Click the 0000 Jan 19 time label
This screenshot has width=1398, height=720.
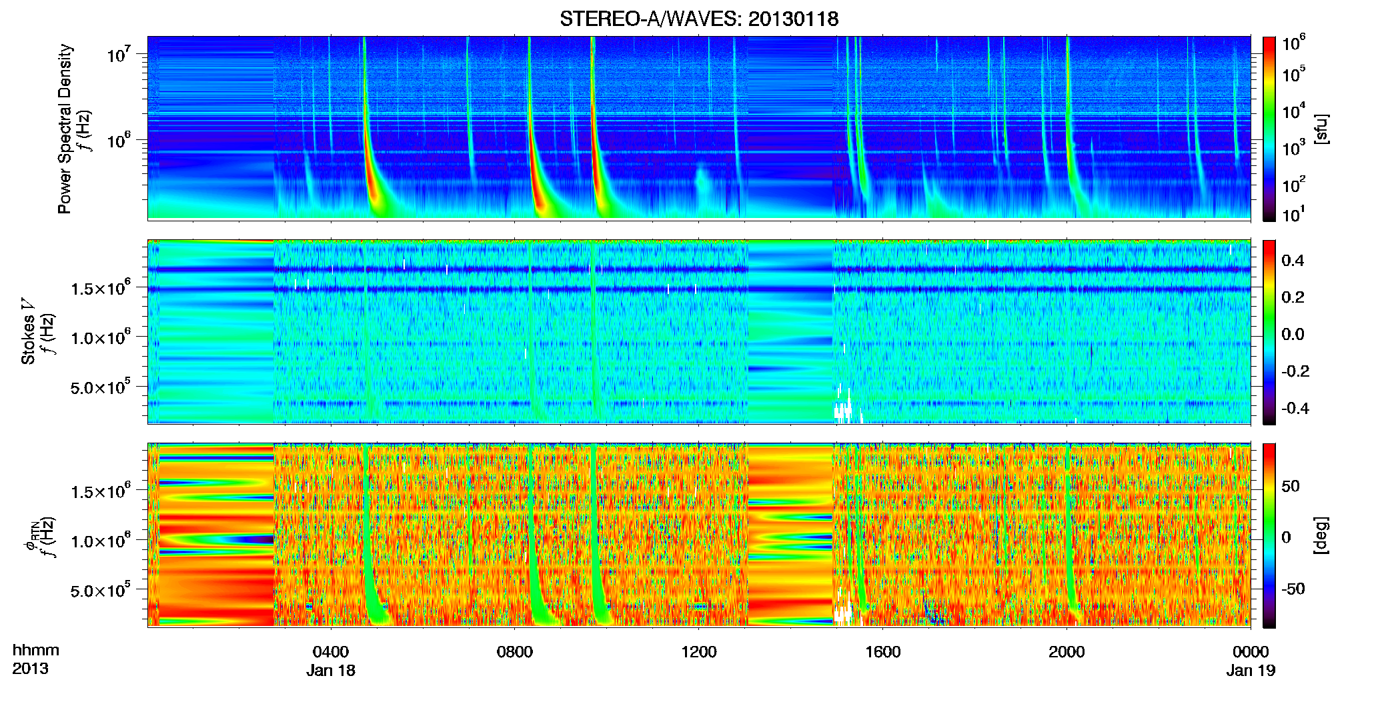pos(1251,661)
